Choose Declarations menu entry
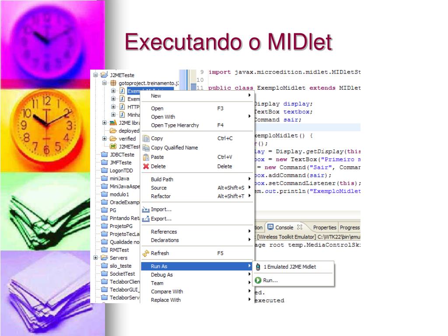 (x=197, y=240)
